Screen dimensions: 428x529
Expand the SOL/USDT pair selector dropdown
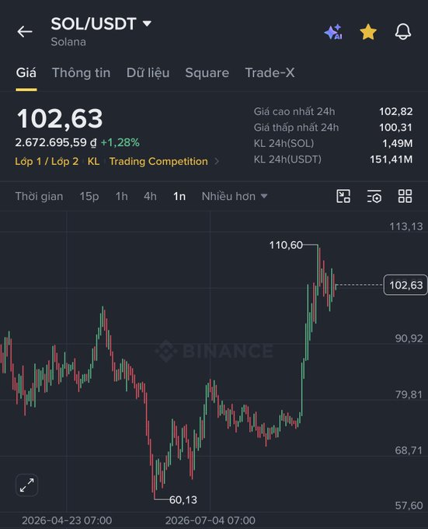[x=101, y=23]
